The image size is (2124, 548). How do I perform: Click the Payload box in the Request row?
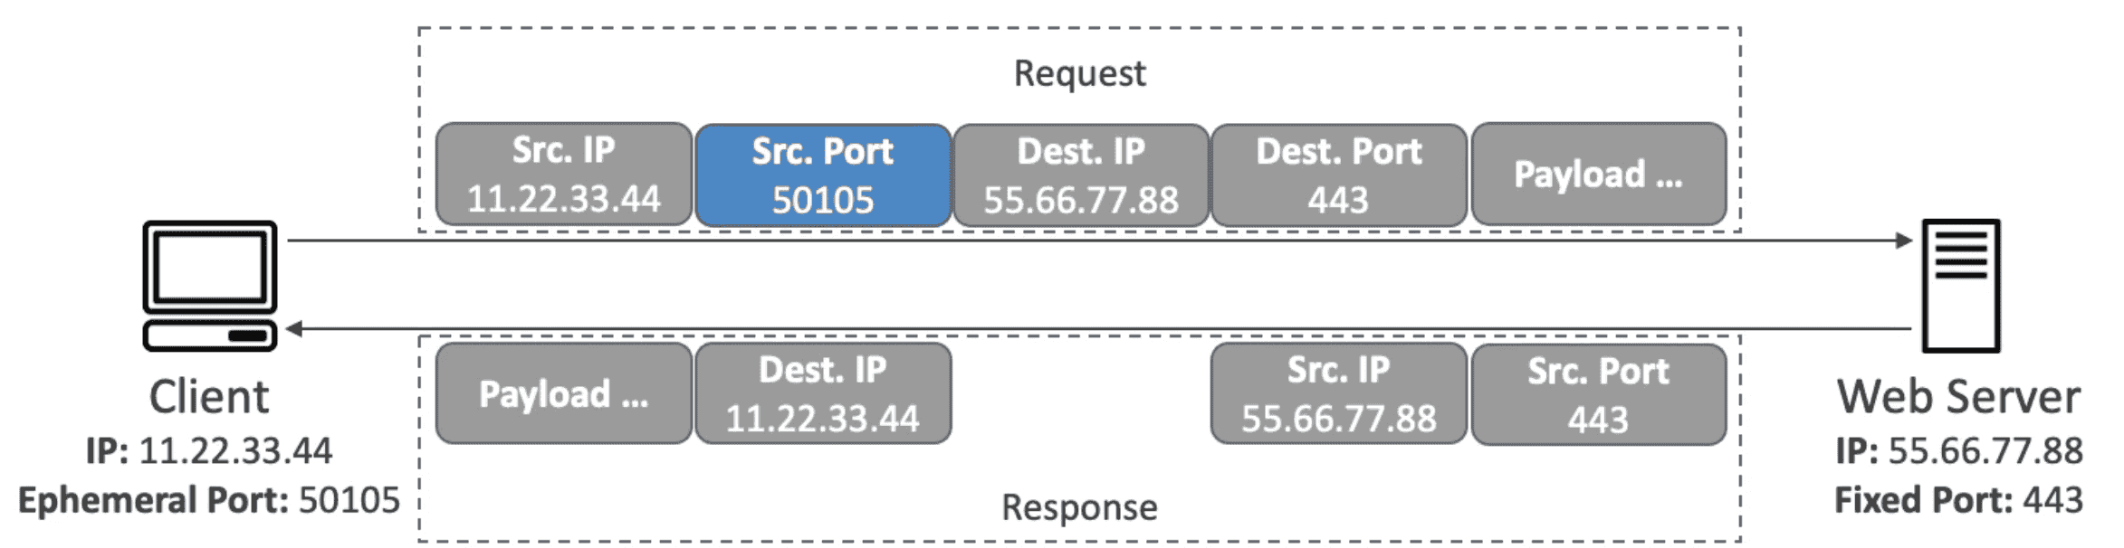click(1598, 175)
